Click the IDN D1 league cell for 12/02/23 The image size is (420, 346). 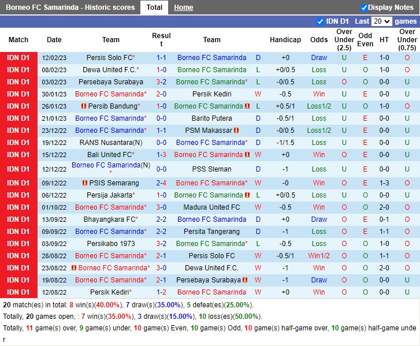click(x=18, y=58)
